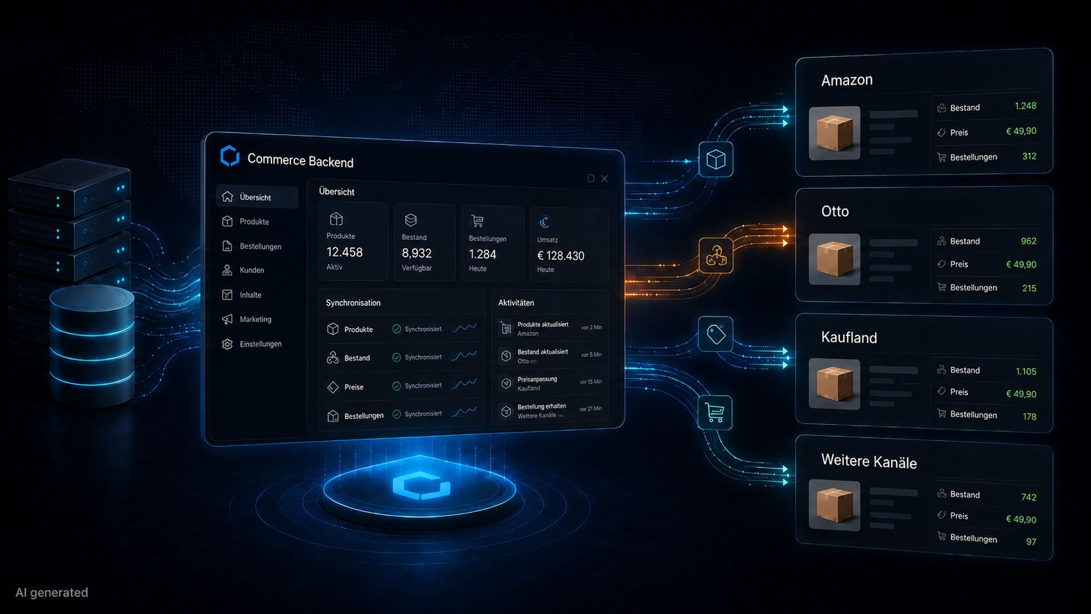Screen dimensions: 1091x614
Task: Click the Synchronisiert check for Bestellungen row
Action: (x=397, y=414)
